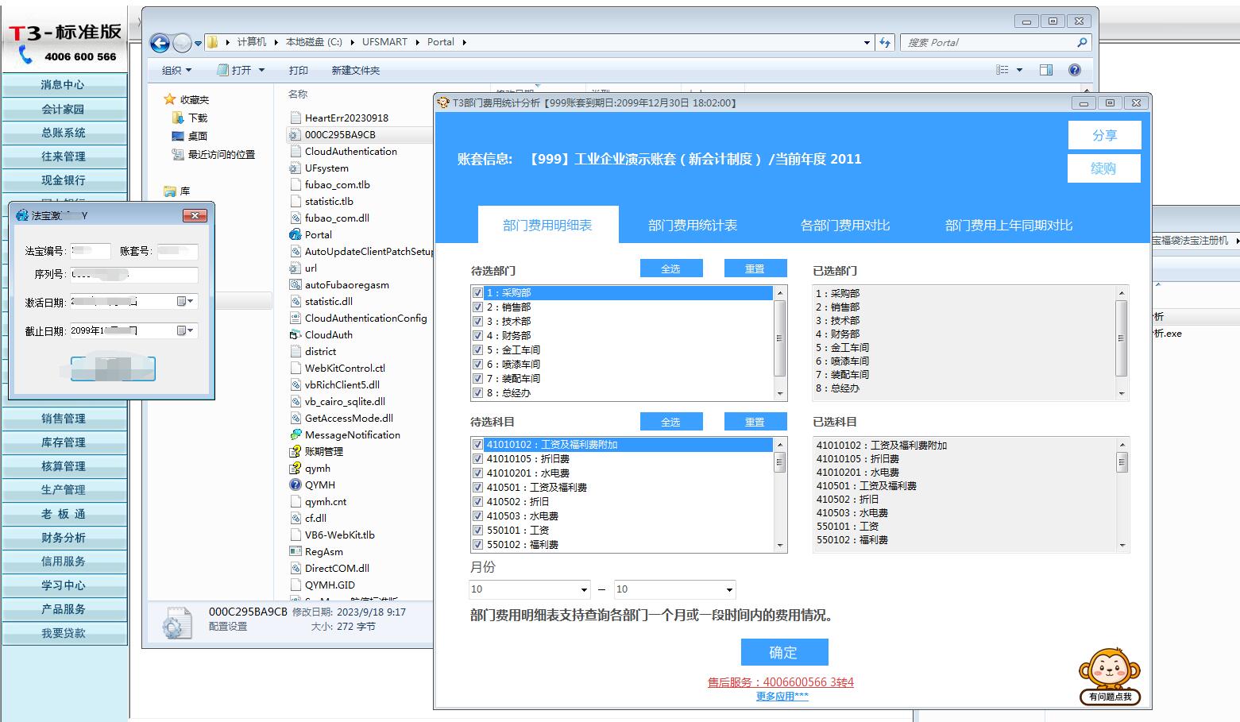Screen dimensions: 1240x722
Task: Click the MessageNotification file icon
Action: 296,434
